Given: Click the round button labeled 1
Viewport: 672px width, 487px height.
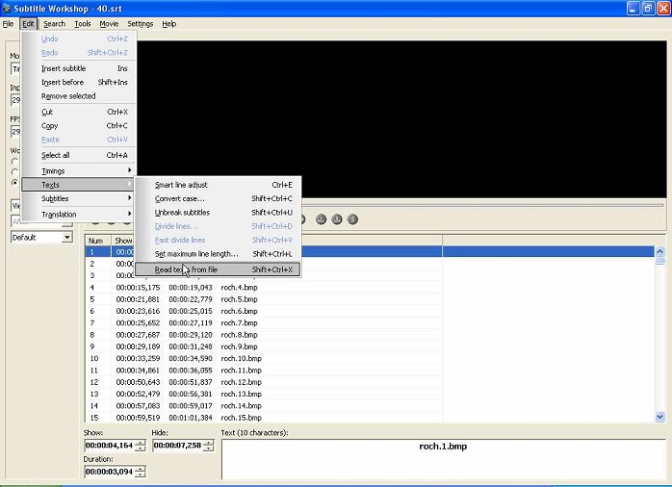Looking at the screenshot, I should (321, 219).
